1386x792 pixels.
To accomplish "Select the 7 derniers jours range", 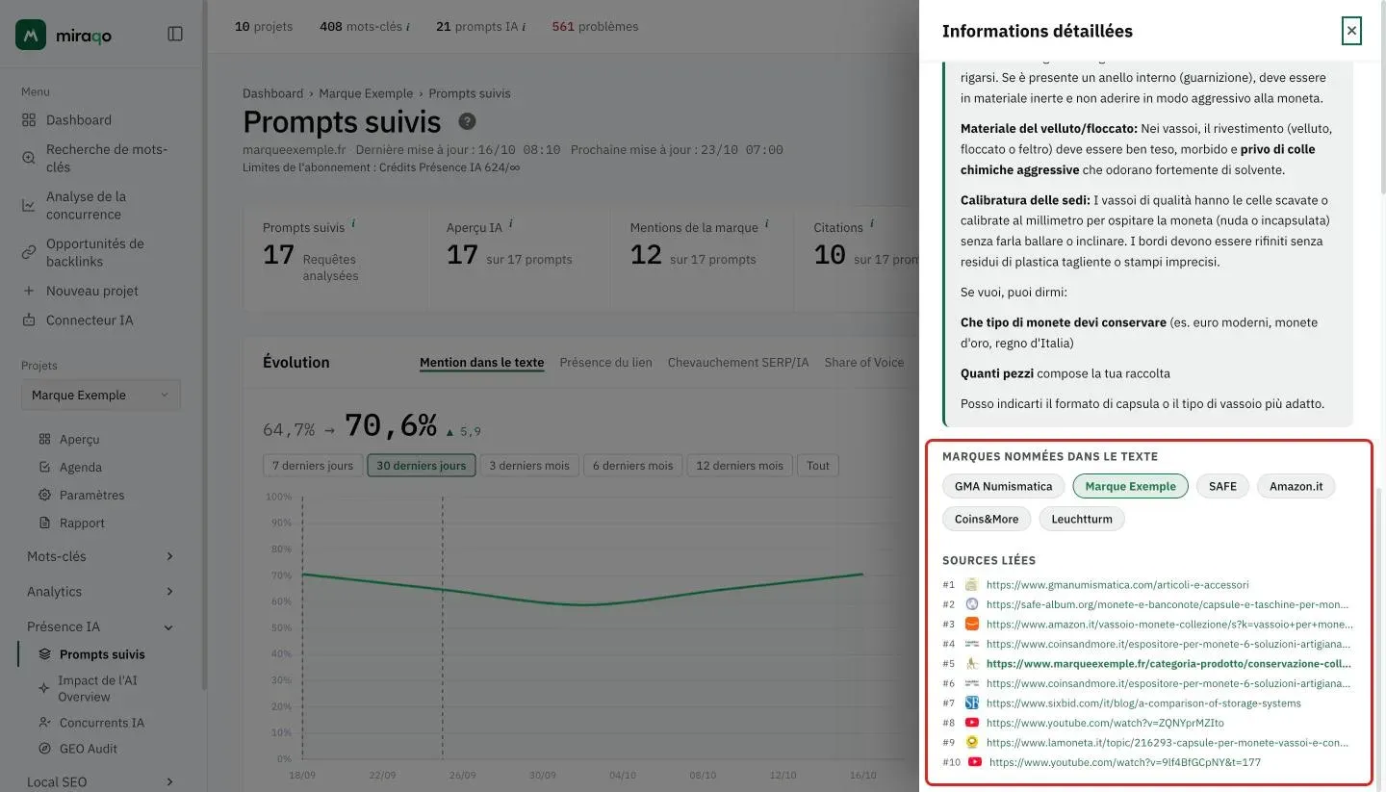I will click(x=313, y=466).
